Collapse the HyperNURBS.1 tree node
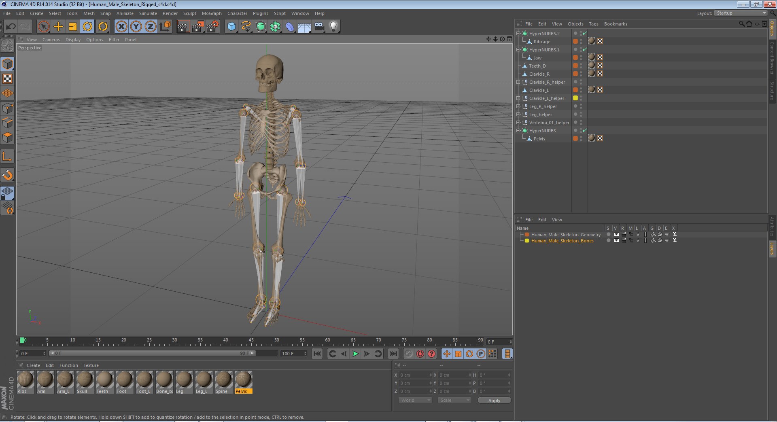Viewport: 777px width, 422px height. coord(518,50)
